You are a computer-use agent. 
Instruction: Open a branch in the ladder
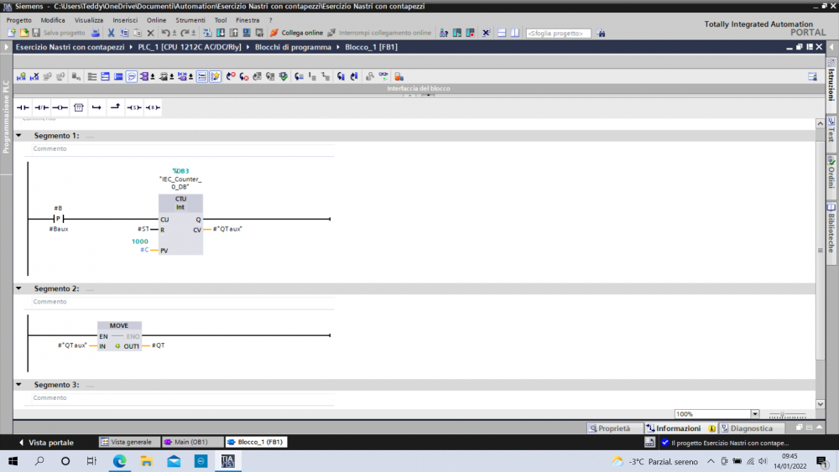coord(96,107)
